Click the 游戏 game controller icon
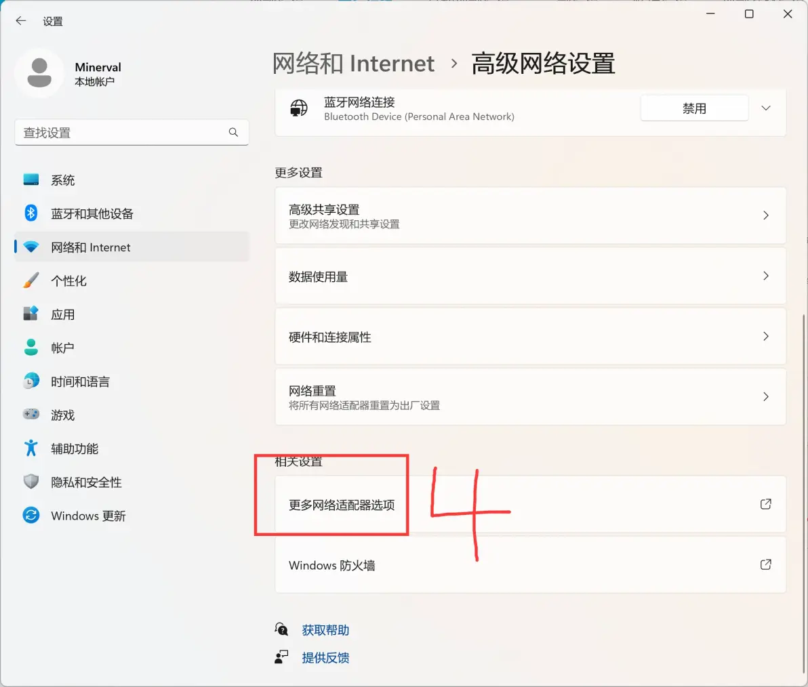The height and width of the screenshot is (687, 808). pyautogui.click(x=31, y=415)
